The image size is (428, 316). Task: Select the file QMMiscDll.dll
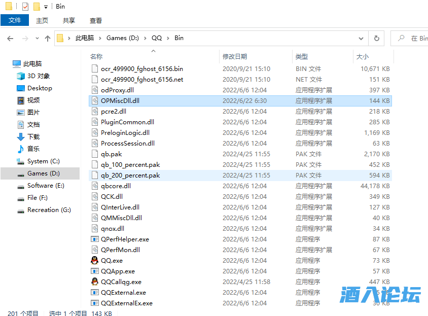click(240, 218)
